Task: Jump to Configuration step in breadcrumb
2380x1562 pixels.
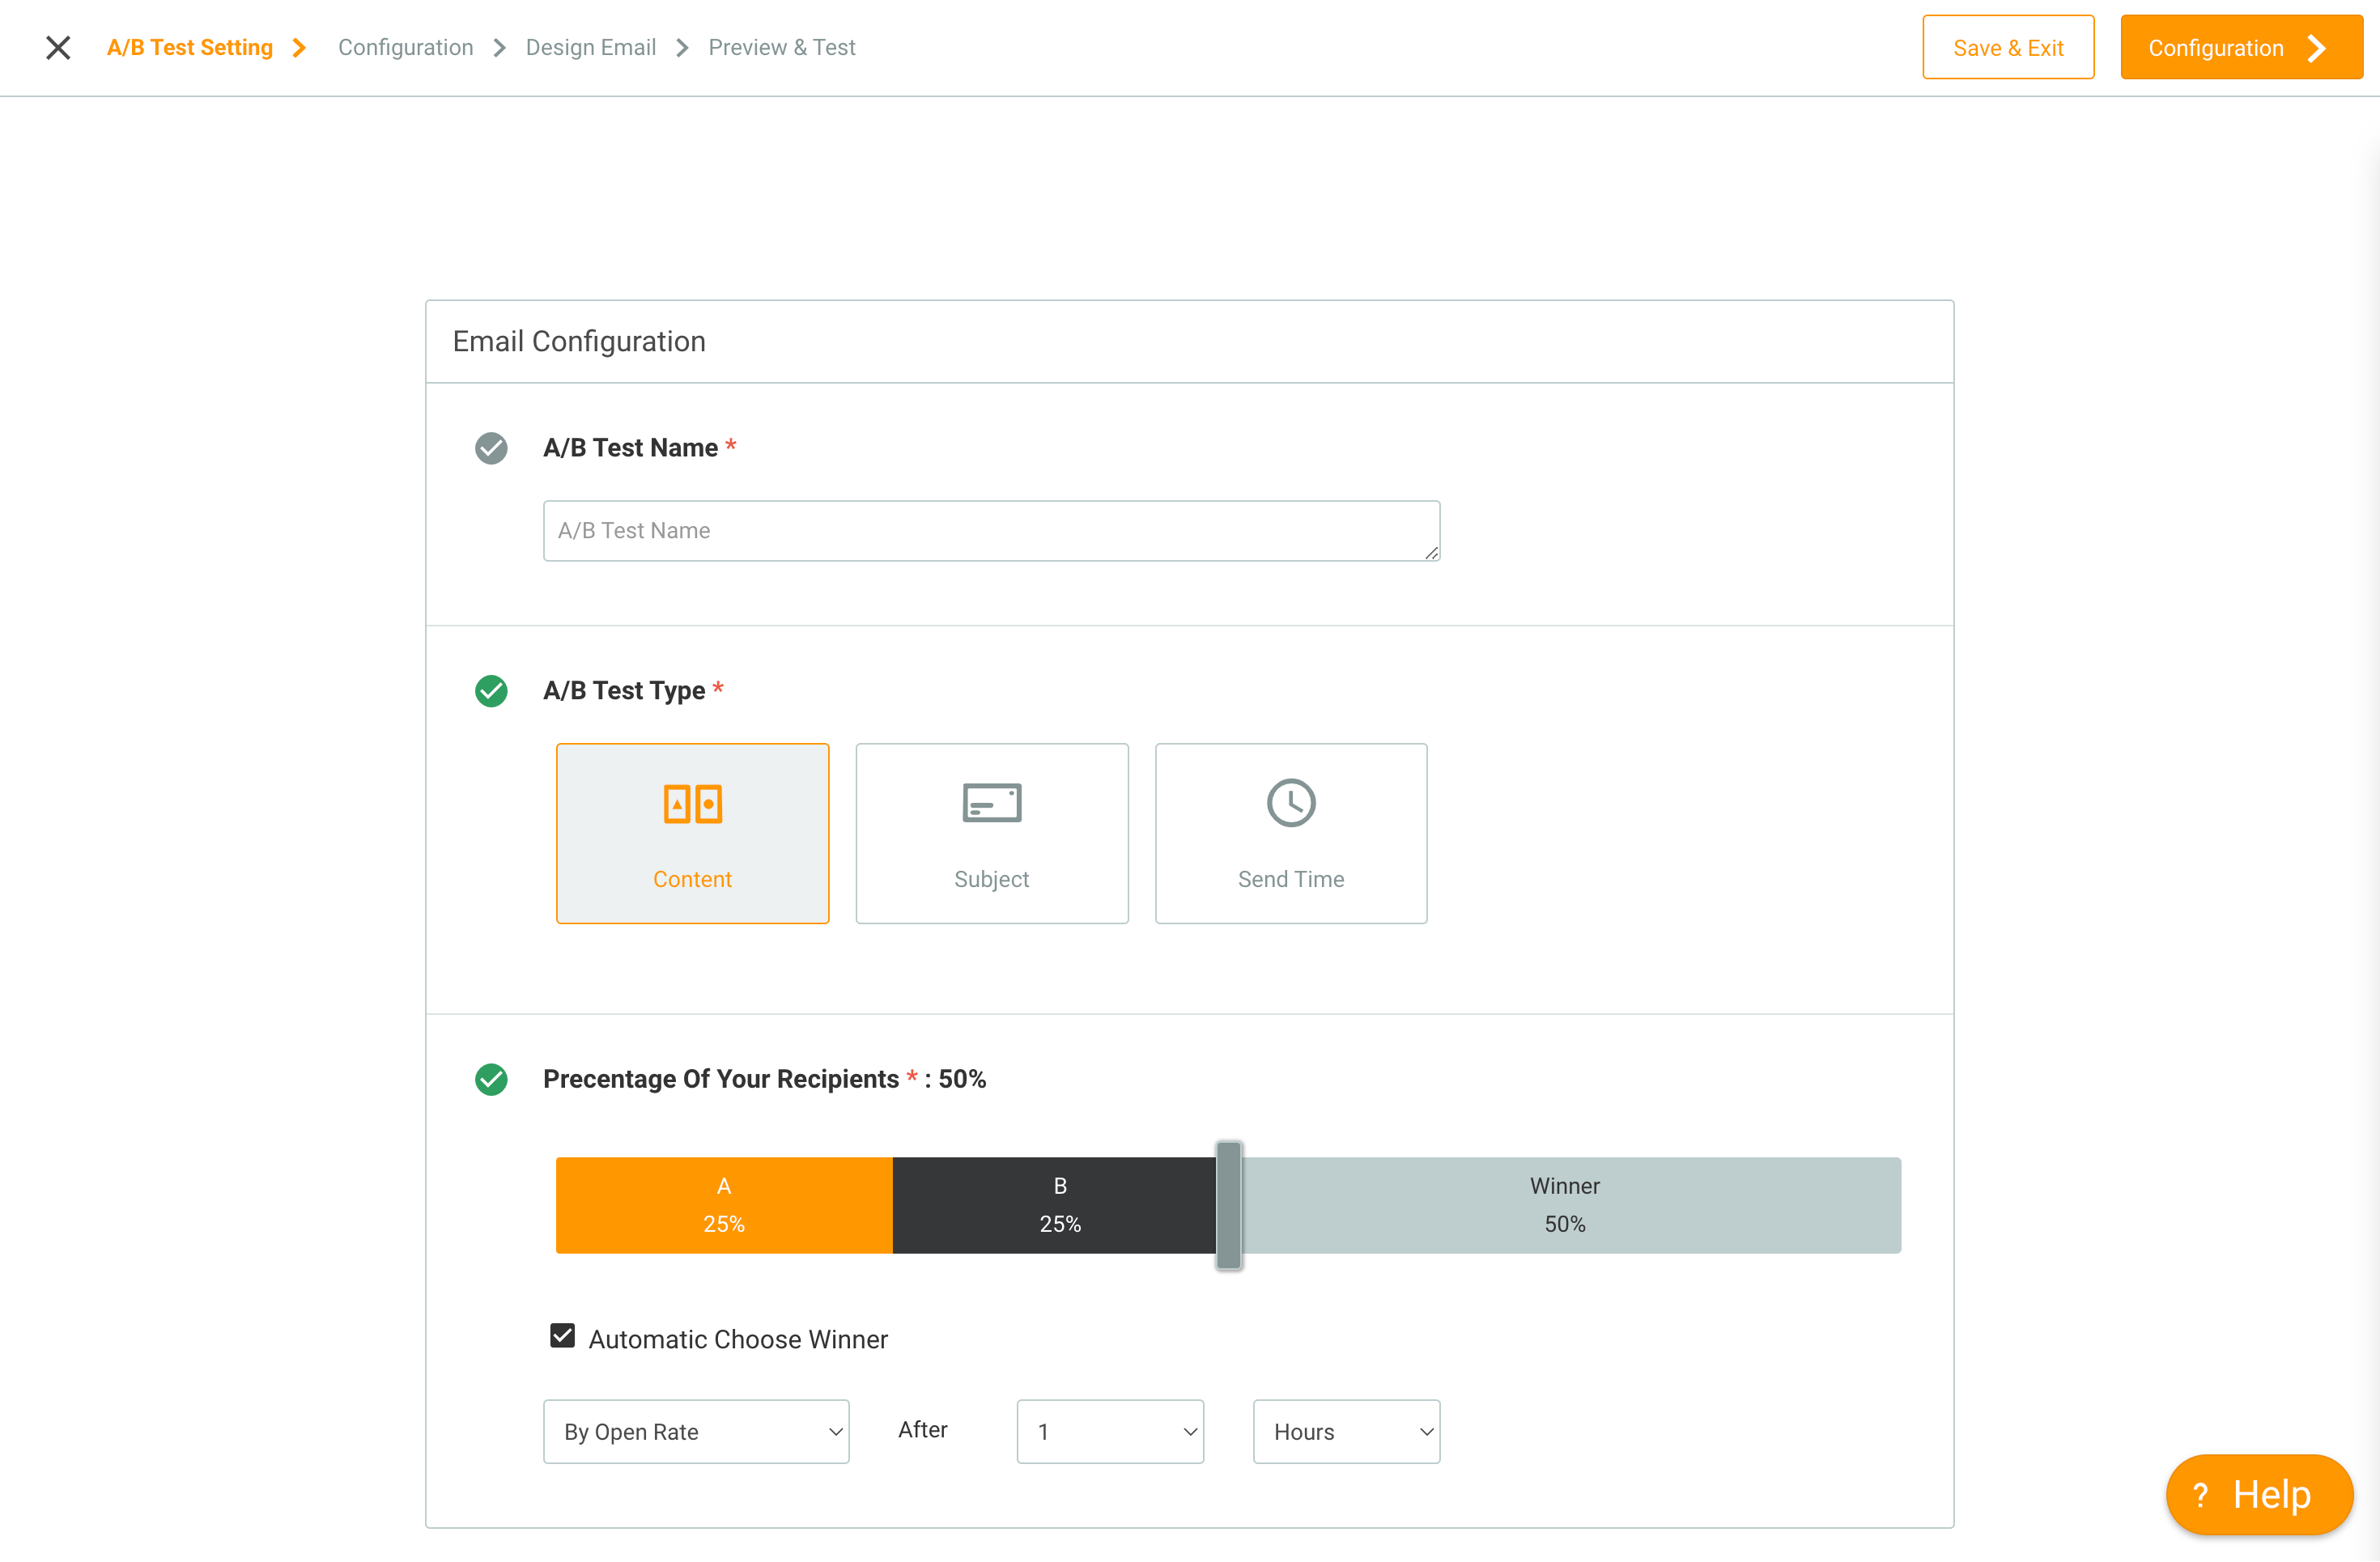Action: coord(405,47)
